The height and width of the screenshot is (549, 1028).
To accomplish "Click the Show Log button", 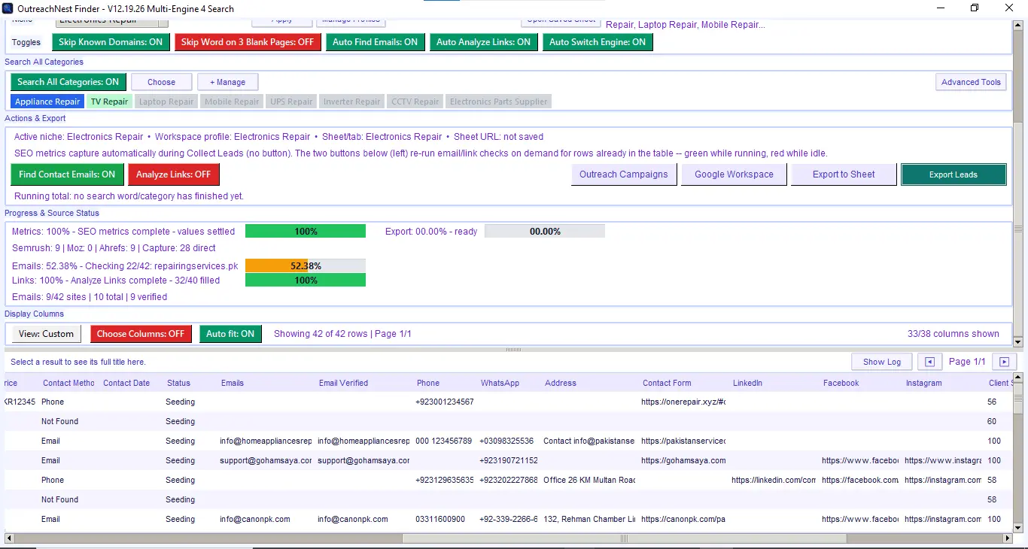I will (882, 362).
